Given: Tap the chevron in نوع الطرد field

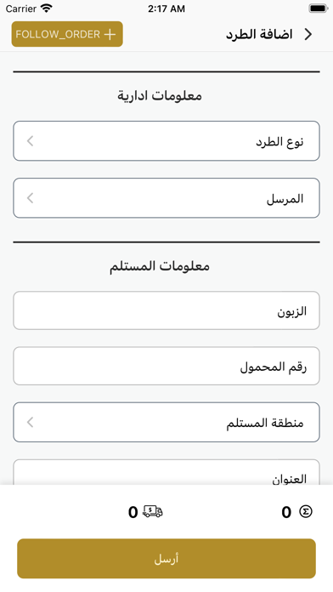Looking at the screenshot, I should click(31, 141).
